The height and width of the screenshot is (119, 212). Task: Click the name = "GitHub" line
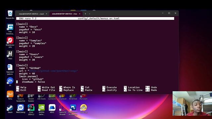[30, 68]
